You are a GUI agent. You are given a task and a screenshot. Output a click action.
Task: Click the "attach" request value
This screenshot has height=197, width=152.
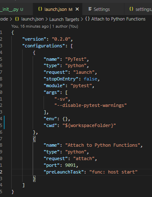click(x=84, y=158)
